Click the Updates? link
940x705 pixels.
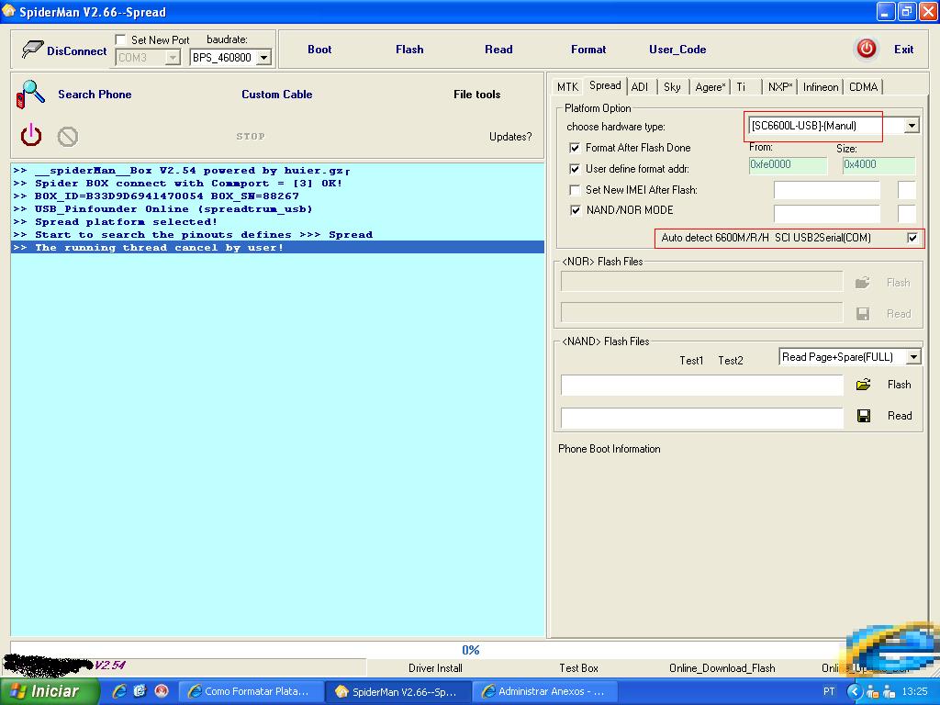click(x=510, y=137)
